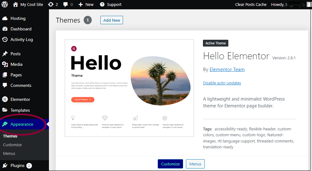
Task: Click the Hello Elementor theme screenshot
Action: click(129, 88)
